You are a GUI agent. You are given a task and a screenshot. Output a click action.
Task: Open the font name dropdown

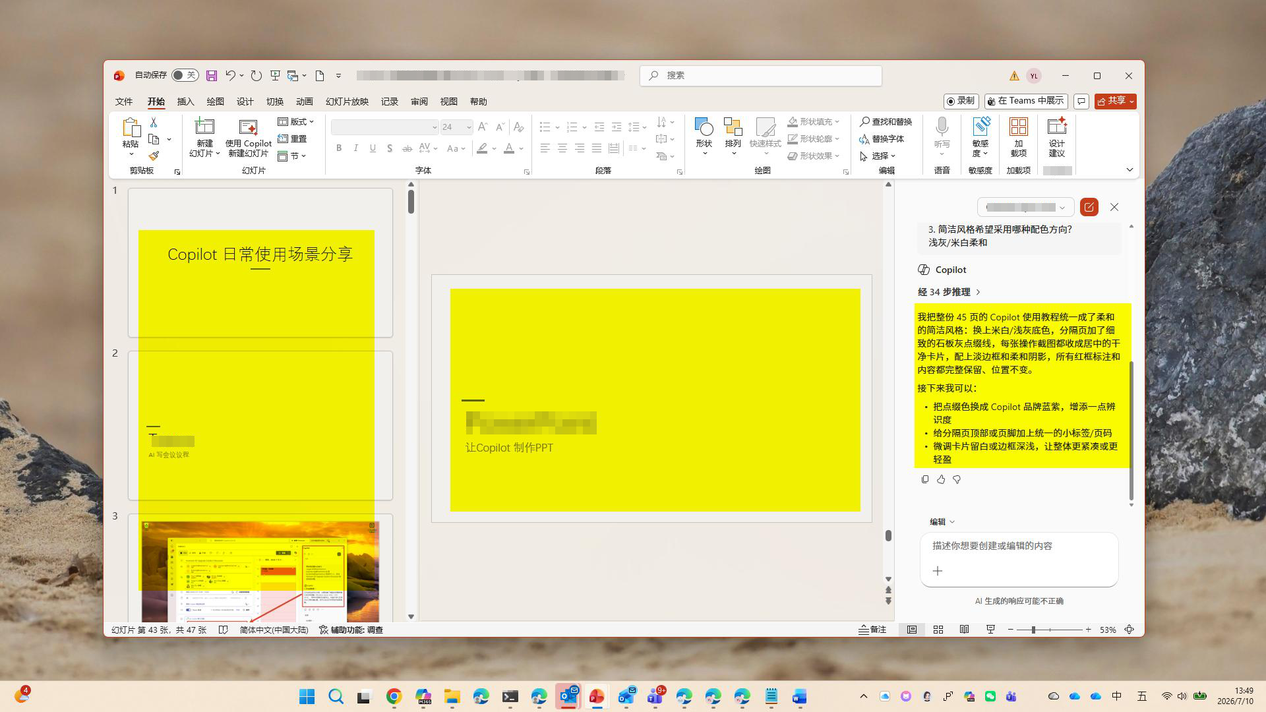point(435,127)
